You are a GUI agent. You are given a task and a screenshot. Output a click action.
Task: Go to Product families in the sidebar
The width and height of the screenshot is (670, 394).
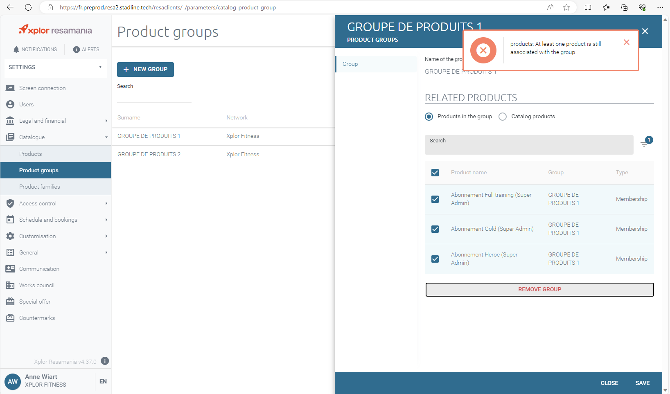tap(40, 187)
